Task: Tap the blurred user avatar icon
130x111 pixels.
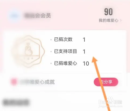Action: tap(15, 16)
